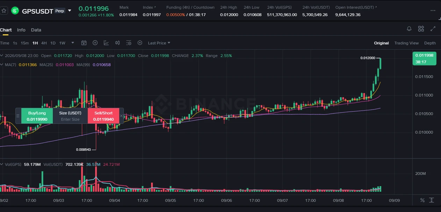Collapse the Vol indicator legend chevron

point(2,164)
